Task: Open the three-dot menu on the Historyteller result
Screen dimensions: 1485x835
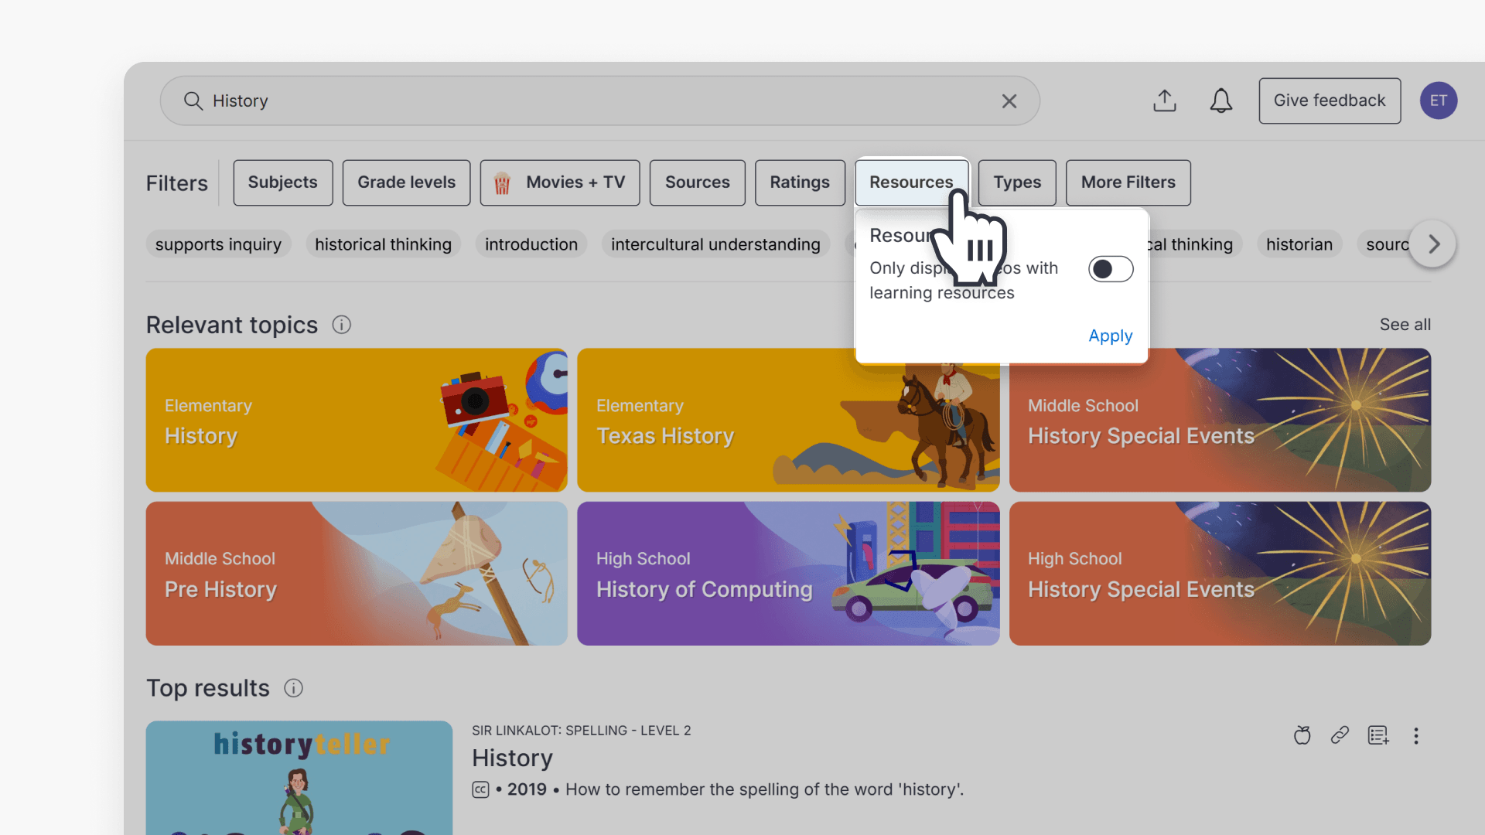Action: (1416, 736)
